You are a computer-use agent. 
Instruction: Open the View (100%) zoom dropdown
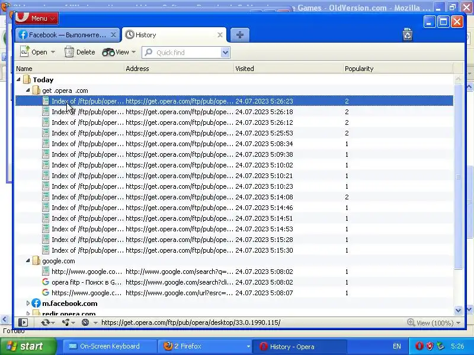(434, 322)
